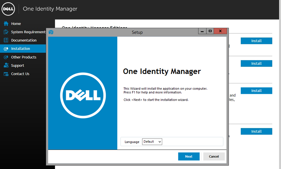Click the third Install button

[x=256, y=91]
